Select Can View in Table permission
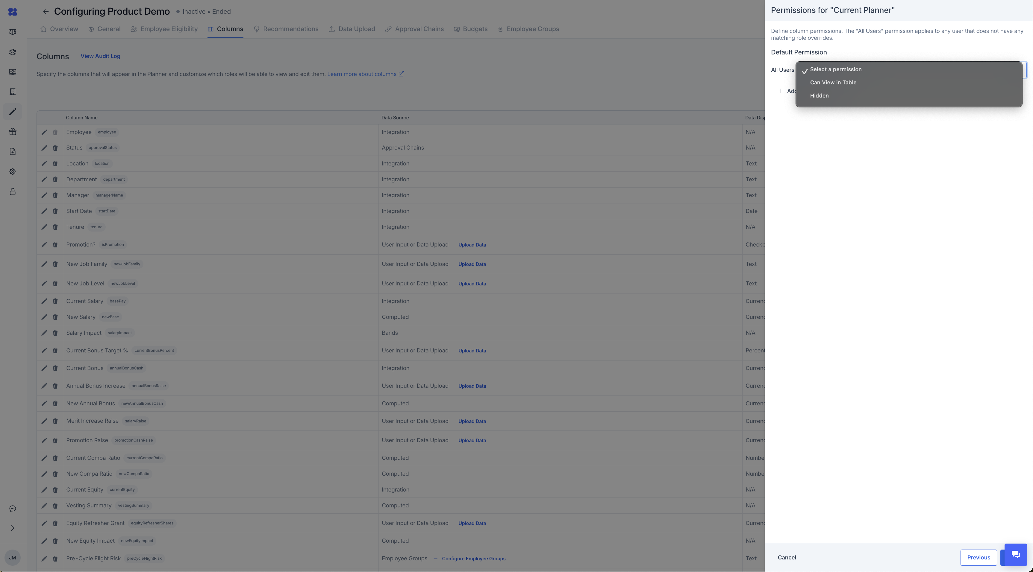Viewport: 1033px width, 572px height. point(833,83)
